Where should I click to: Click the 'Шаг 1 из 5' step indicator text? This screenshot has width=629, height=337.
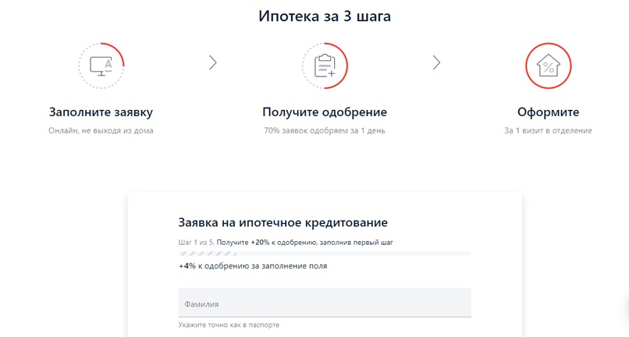(x=197, y=243)
